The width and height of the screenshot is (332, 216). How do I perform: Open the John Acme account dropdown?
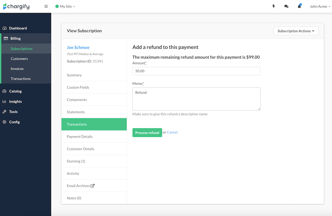[x=320, y=6]
